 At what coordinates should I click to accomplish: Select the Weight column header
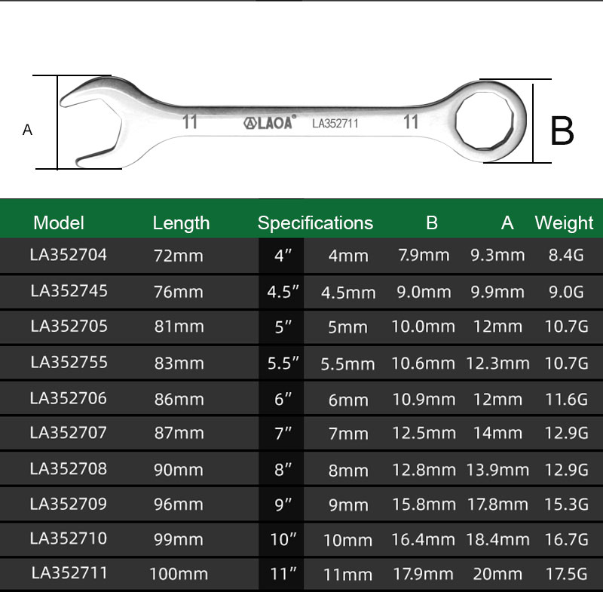(564, 222)
